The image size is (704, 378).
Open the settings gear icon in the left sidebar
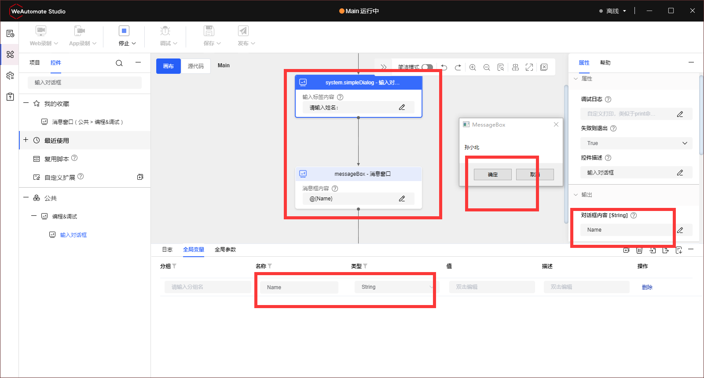point(10,76)
